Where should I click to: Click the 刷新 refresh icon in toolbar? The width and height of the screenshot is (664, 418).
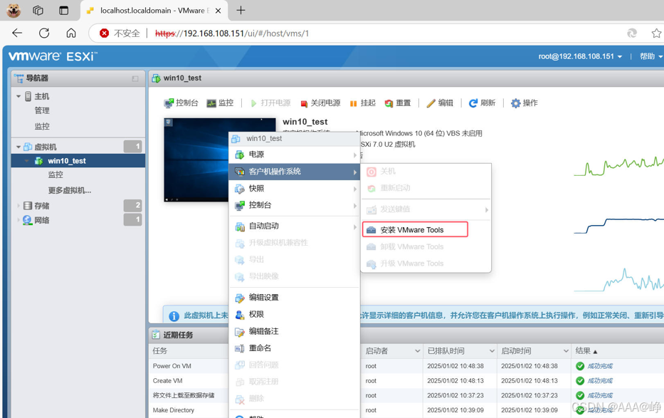point(473,103)
